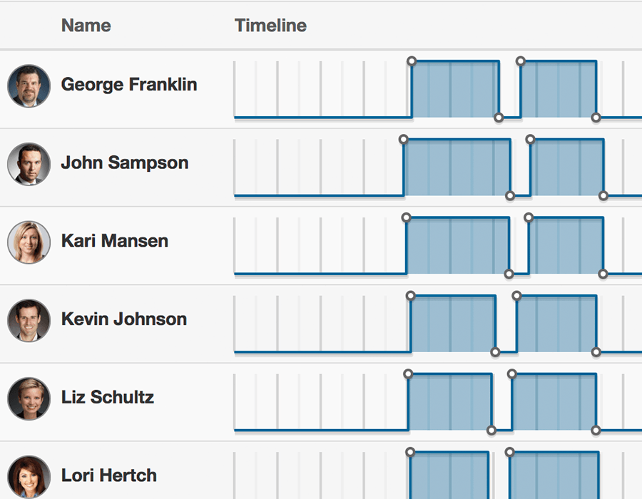Click Kevin Johnson's profile picture

29,321
